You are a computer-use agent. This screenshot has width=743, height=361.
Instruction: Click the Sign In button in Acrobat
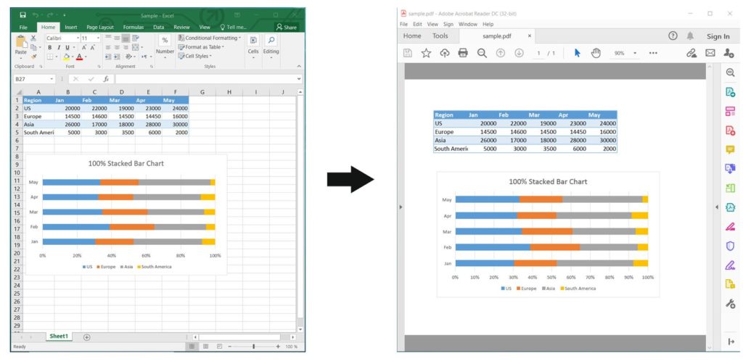[x=718, y=36]
